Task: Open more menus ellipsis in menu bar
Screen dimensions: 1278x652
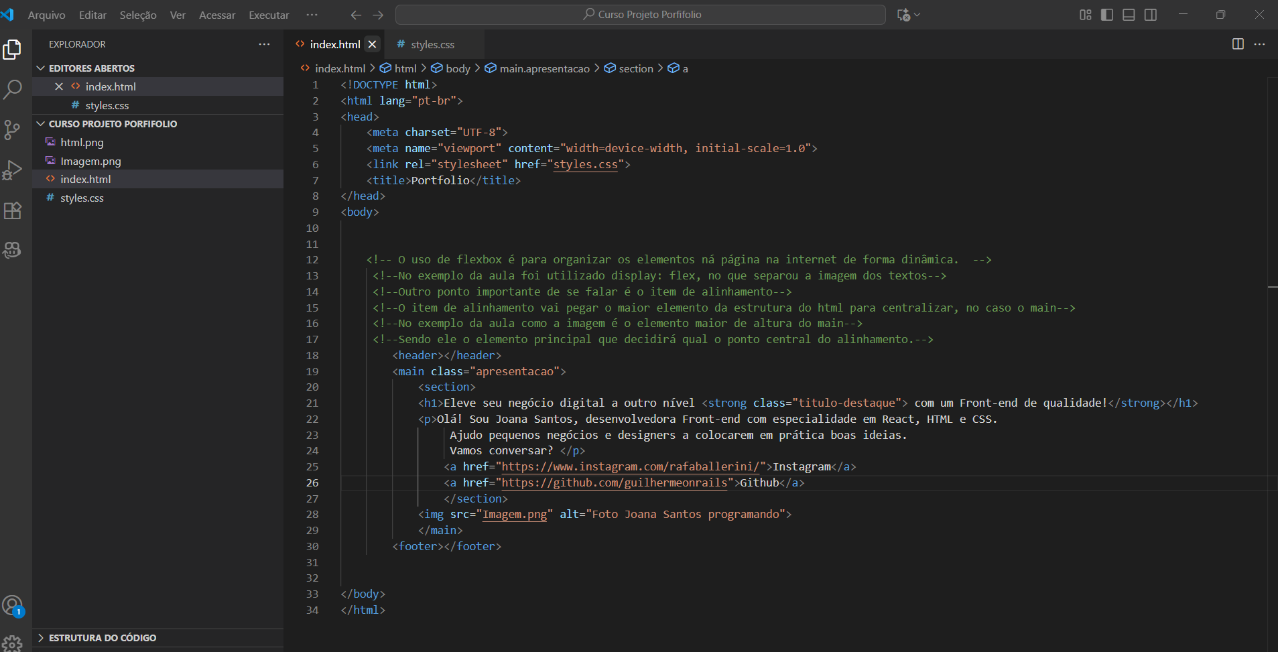Action: [x=312, y=15]
